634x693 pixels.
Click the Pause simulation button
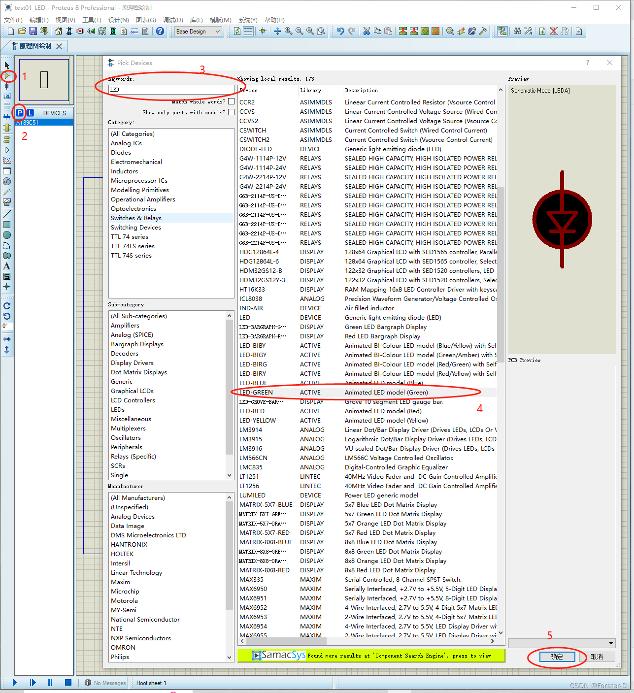click(50, 683)
